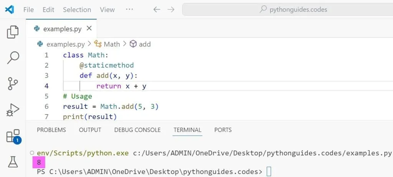Expand the hidden menus ellipsis
393x177 pixels.
(129, 9)
